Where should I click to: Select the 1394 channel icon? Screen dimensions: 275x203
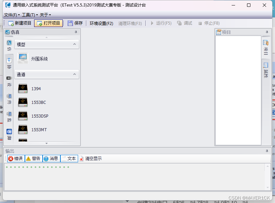click(23, 89)
